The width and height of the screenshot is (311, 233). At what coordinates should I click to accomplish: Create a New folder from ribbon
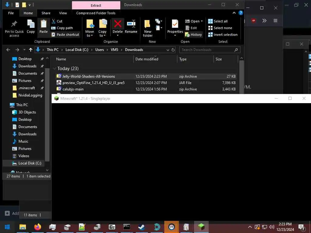[148, 29]
